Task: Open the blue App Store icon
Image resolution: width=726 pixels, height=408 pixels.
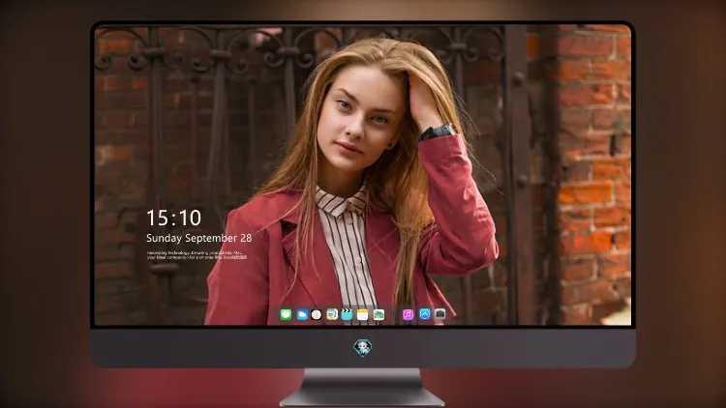Action: (x=425, y=314)
